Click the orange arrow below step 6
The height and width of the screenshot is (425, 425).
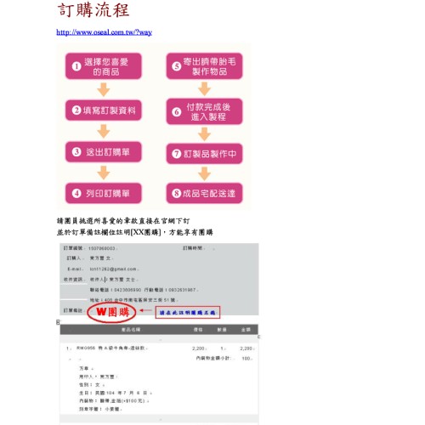coord(204,134)
